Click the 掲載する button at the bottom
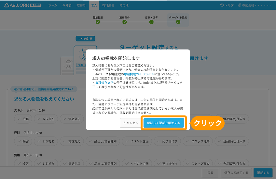 point(263,173)
